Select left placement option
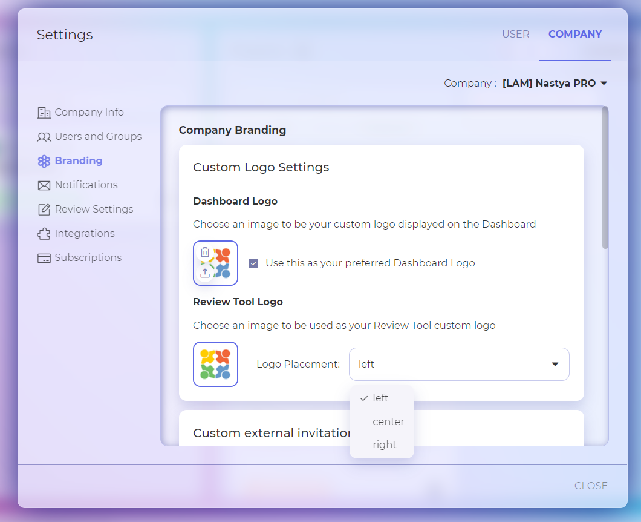The width and height of the screenshot is (641, 522). point(382,398)
